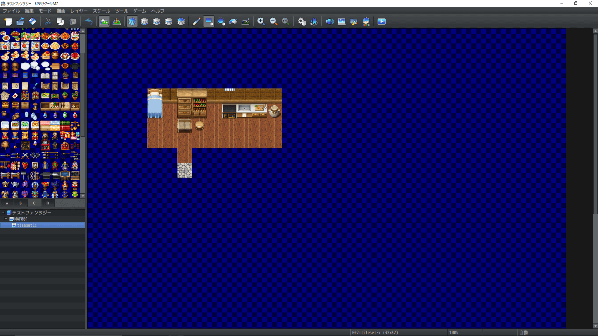This screenshot has height=336, width=598.
Task: Click the round stool on the map
Action: (199, 125)
